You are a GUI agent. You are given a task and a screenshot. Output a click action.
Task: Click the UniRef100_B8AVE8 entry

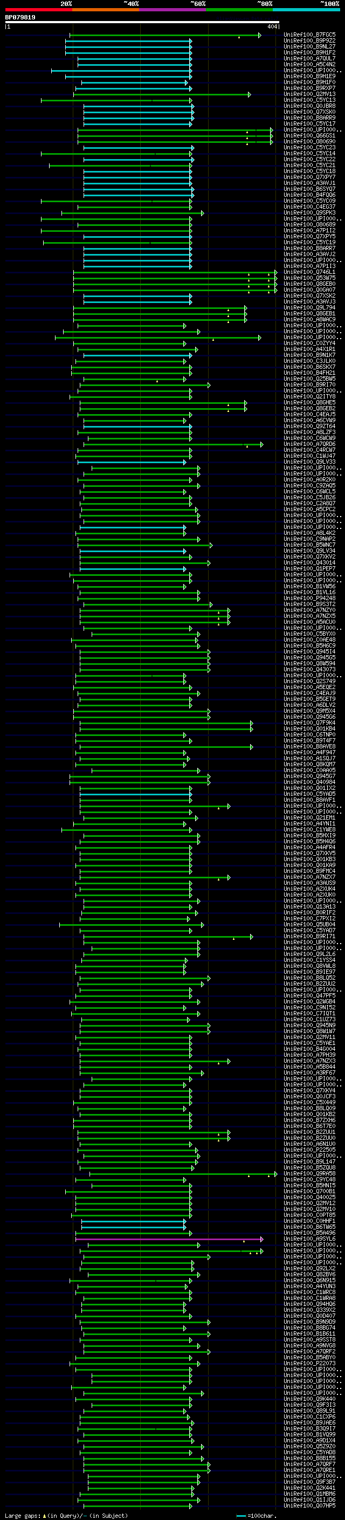(x=309, y=746)
